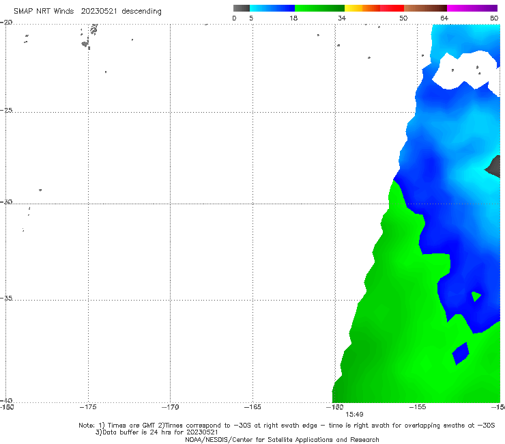Pick the green 18-34 colorbar segment
This screenshot has width=505, height=444.
coord(319,8)
